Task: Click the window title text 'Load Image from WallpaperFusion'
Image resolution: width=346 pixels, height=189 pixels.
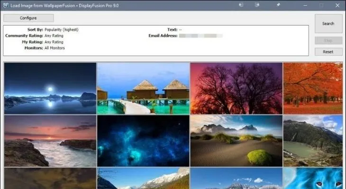Action: coord(43,6)
